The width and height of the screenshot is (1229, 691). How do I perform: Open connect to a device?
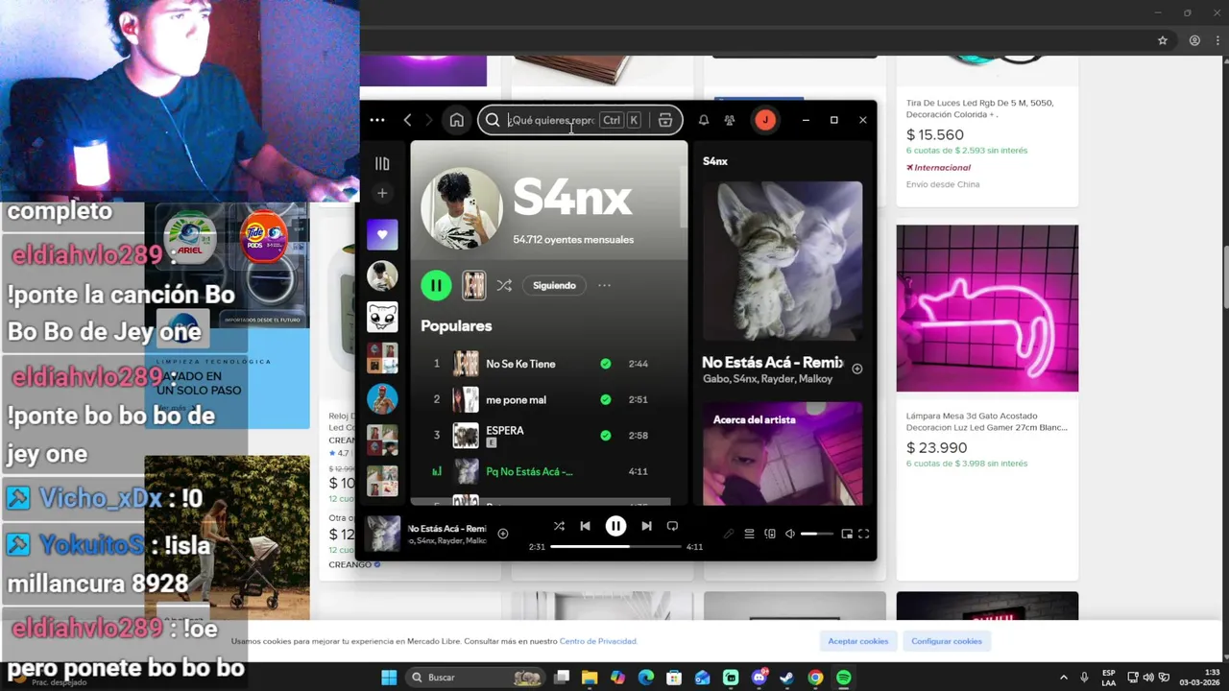point(770,534)
